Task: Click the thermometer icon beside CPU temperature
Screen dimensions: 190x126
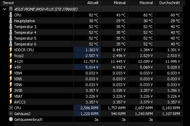Action: pos(11,15)
